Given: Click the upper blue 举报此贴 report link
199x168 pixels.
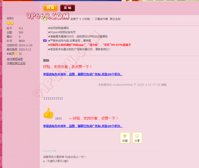Looking at the screenshot, I should (83, 74).
